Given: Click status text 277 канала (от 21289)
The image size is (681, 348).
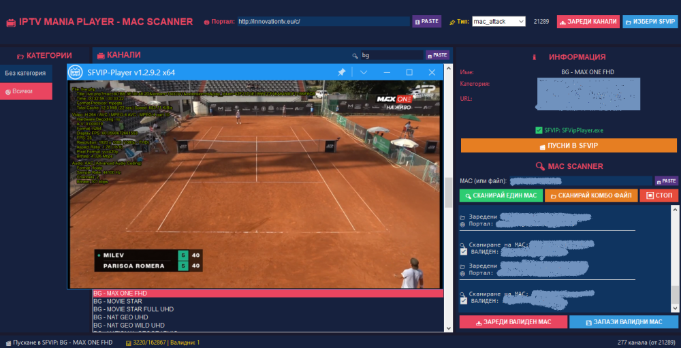Looking at the screenshot, I should tap(646, 343).
